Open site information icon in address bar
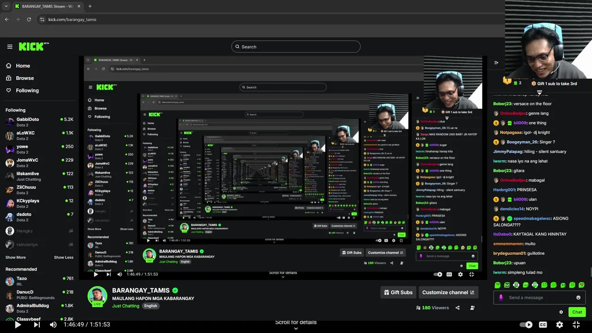The image size is (592, 333). (x=42, y=19)
